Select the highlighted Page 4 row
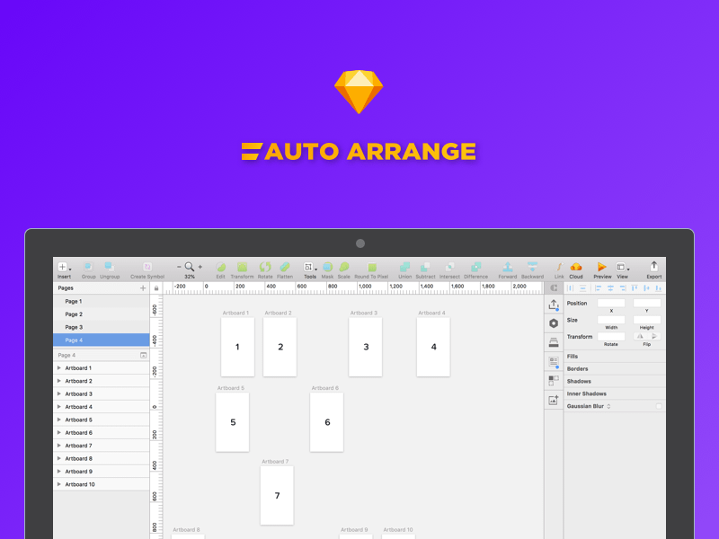The width and height of the screenshot is (719, 539). [x=102, y=340]
